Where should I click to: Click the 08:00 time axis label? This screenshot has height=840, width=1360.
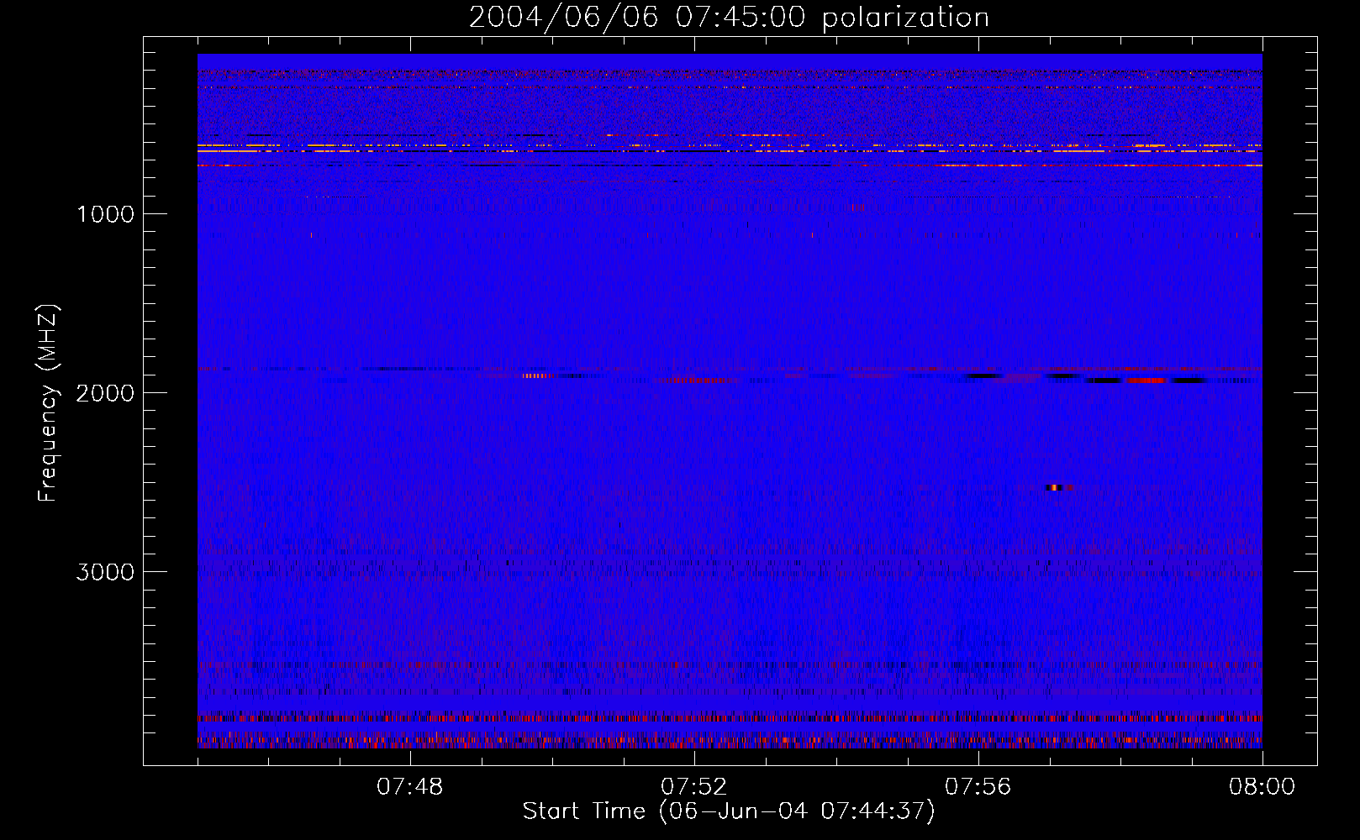click(1262, 787)
